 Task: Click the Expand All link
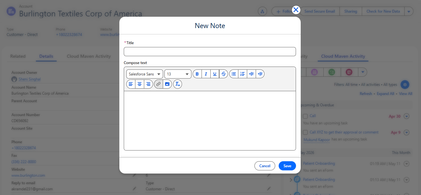385,94
